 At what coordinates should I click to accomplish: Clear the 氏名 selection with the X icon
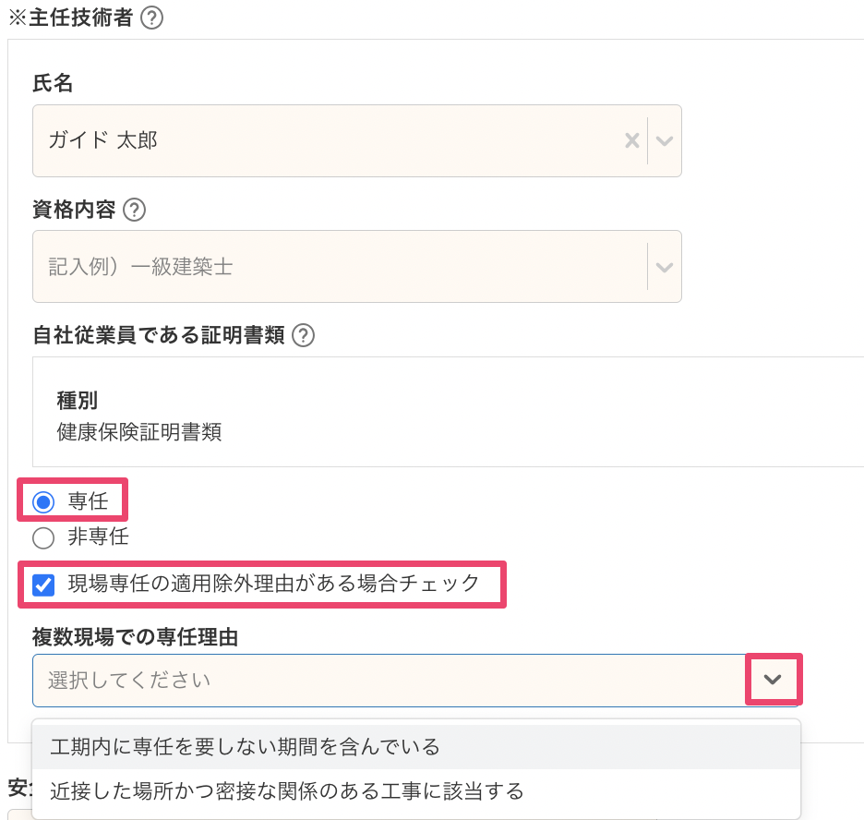point(632,140)
